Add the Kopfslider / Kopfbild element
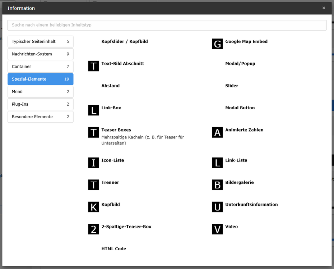The image size is (334, 269). pyautogui.click(x=124, y=41)
